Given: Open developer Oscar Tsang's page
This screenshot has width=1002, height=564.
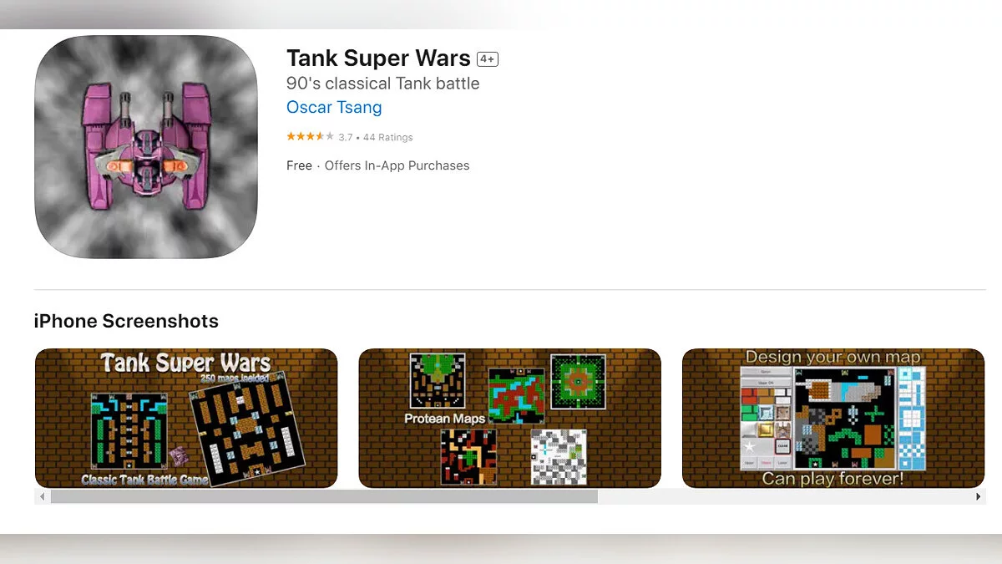Looking at the screenshot, I should click(x=334, y=107).
